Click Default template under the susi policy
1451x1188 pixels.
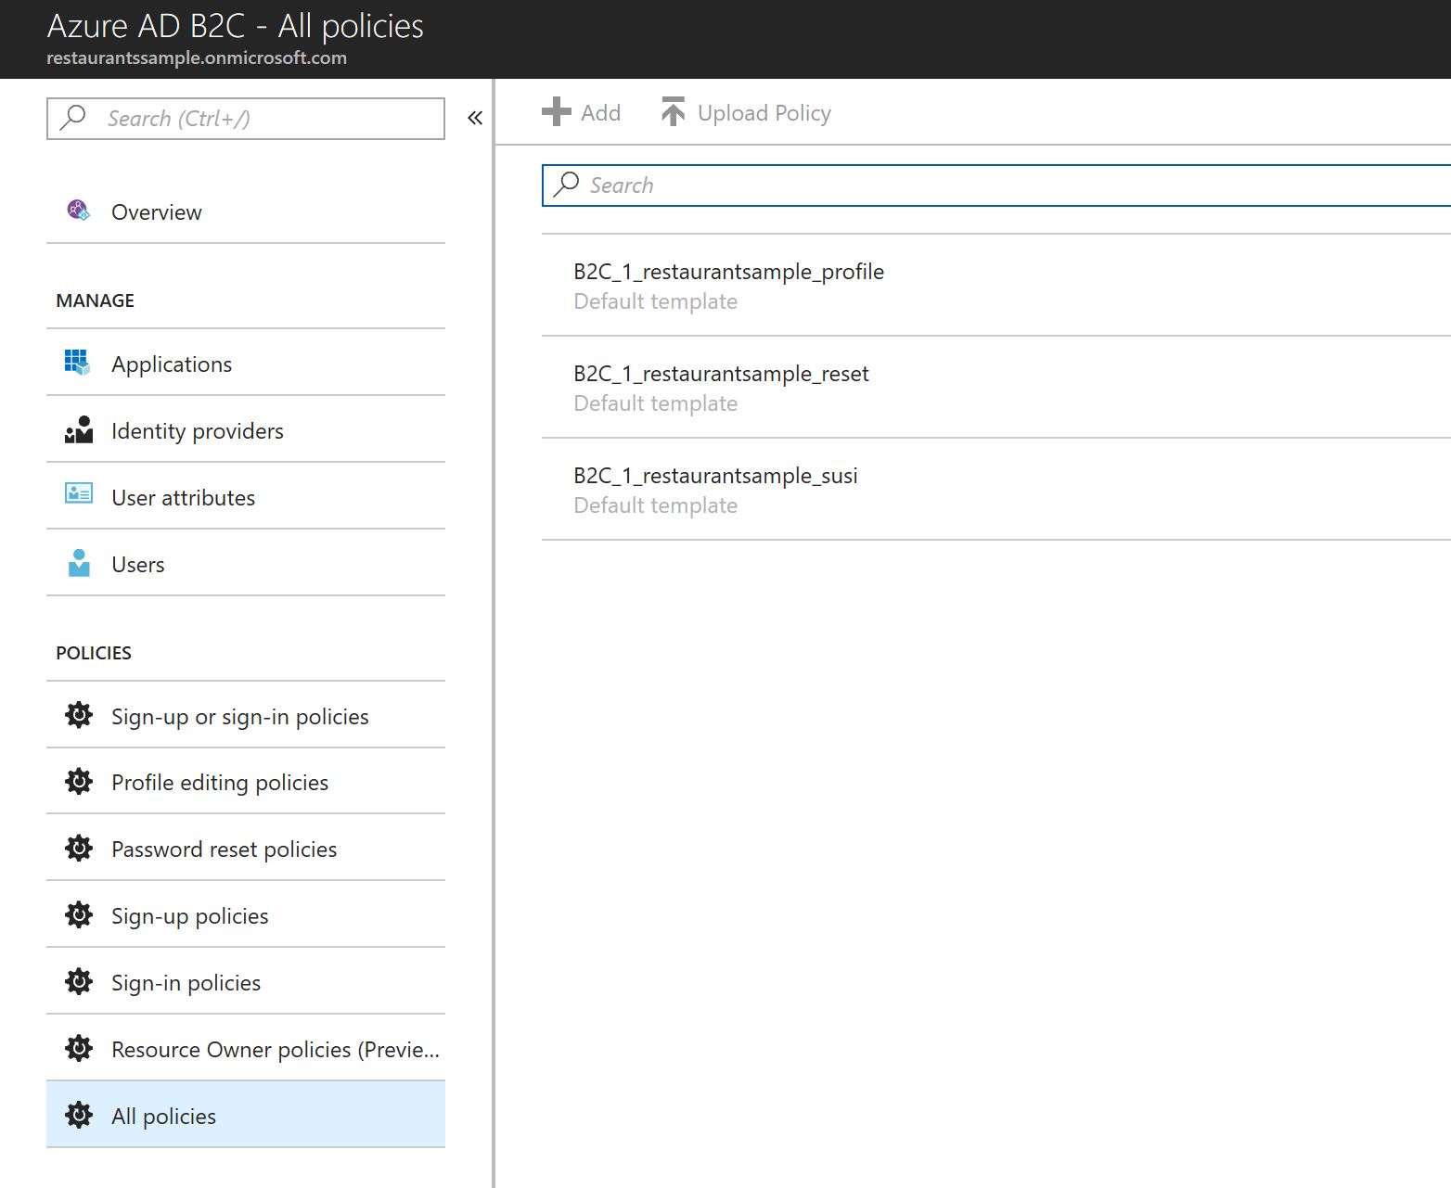click(656, 505)
